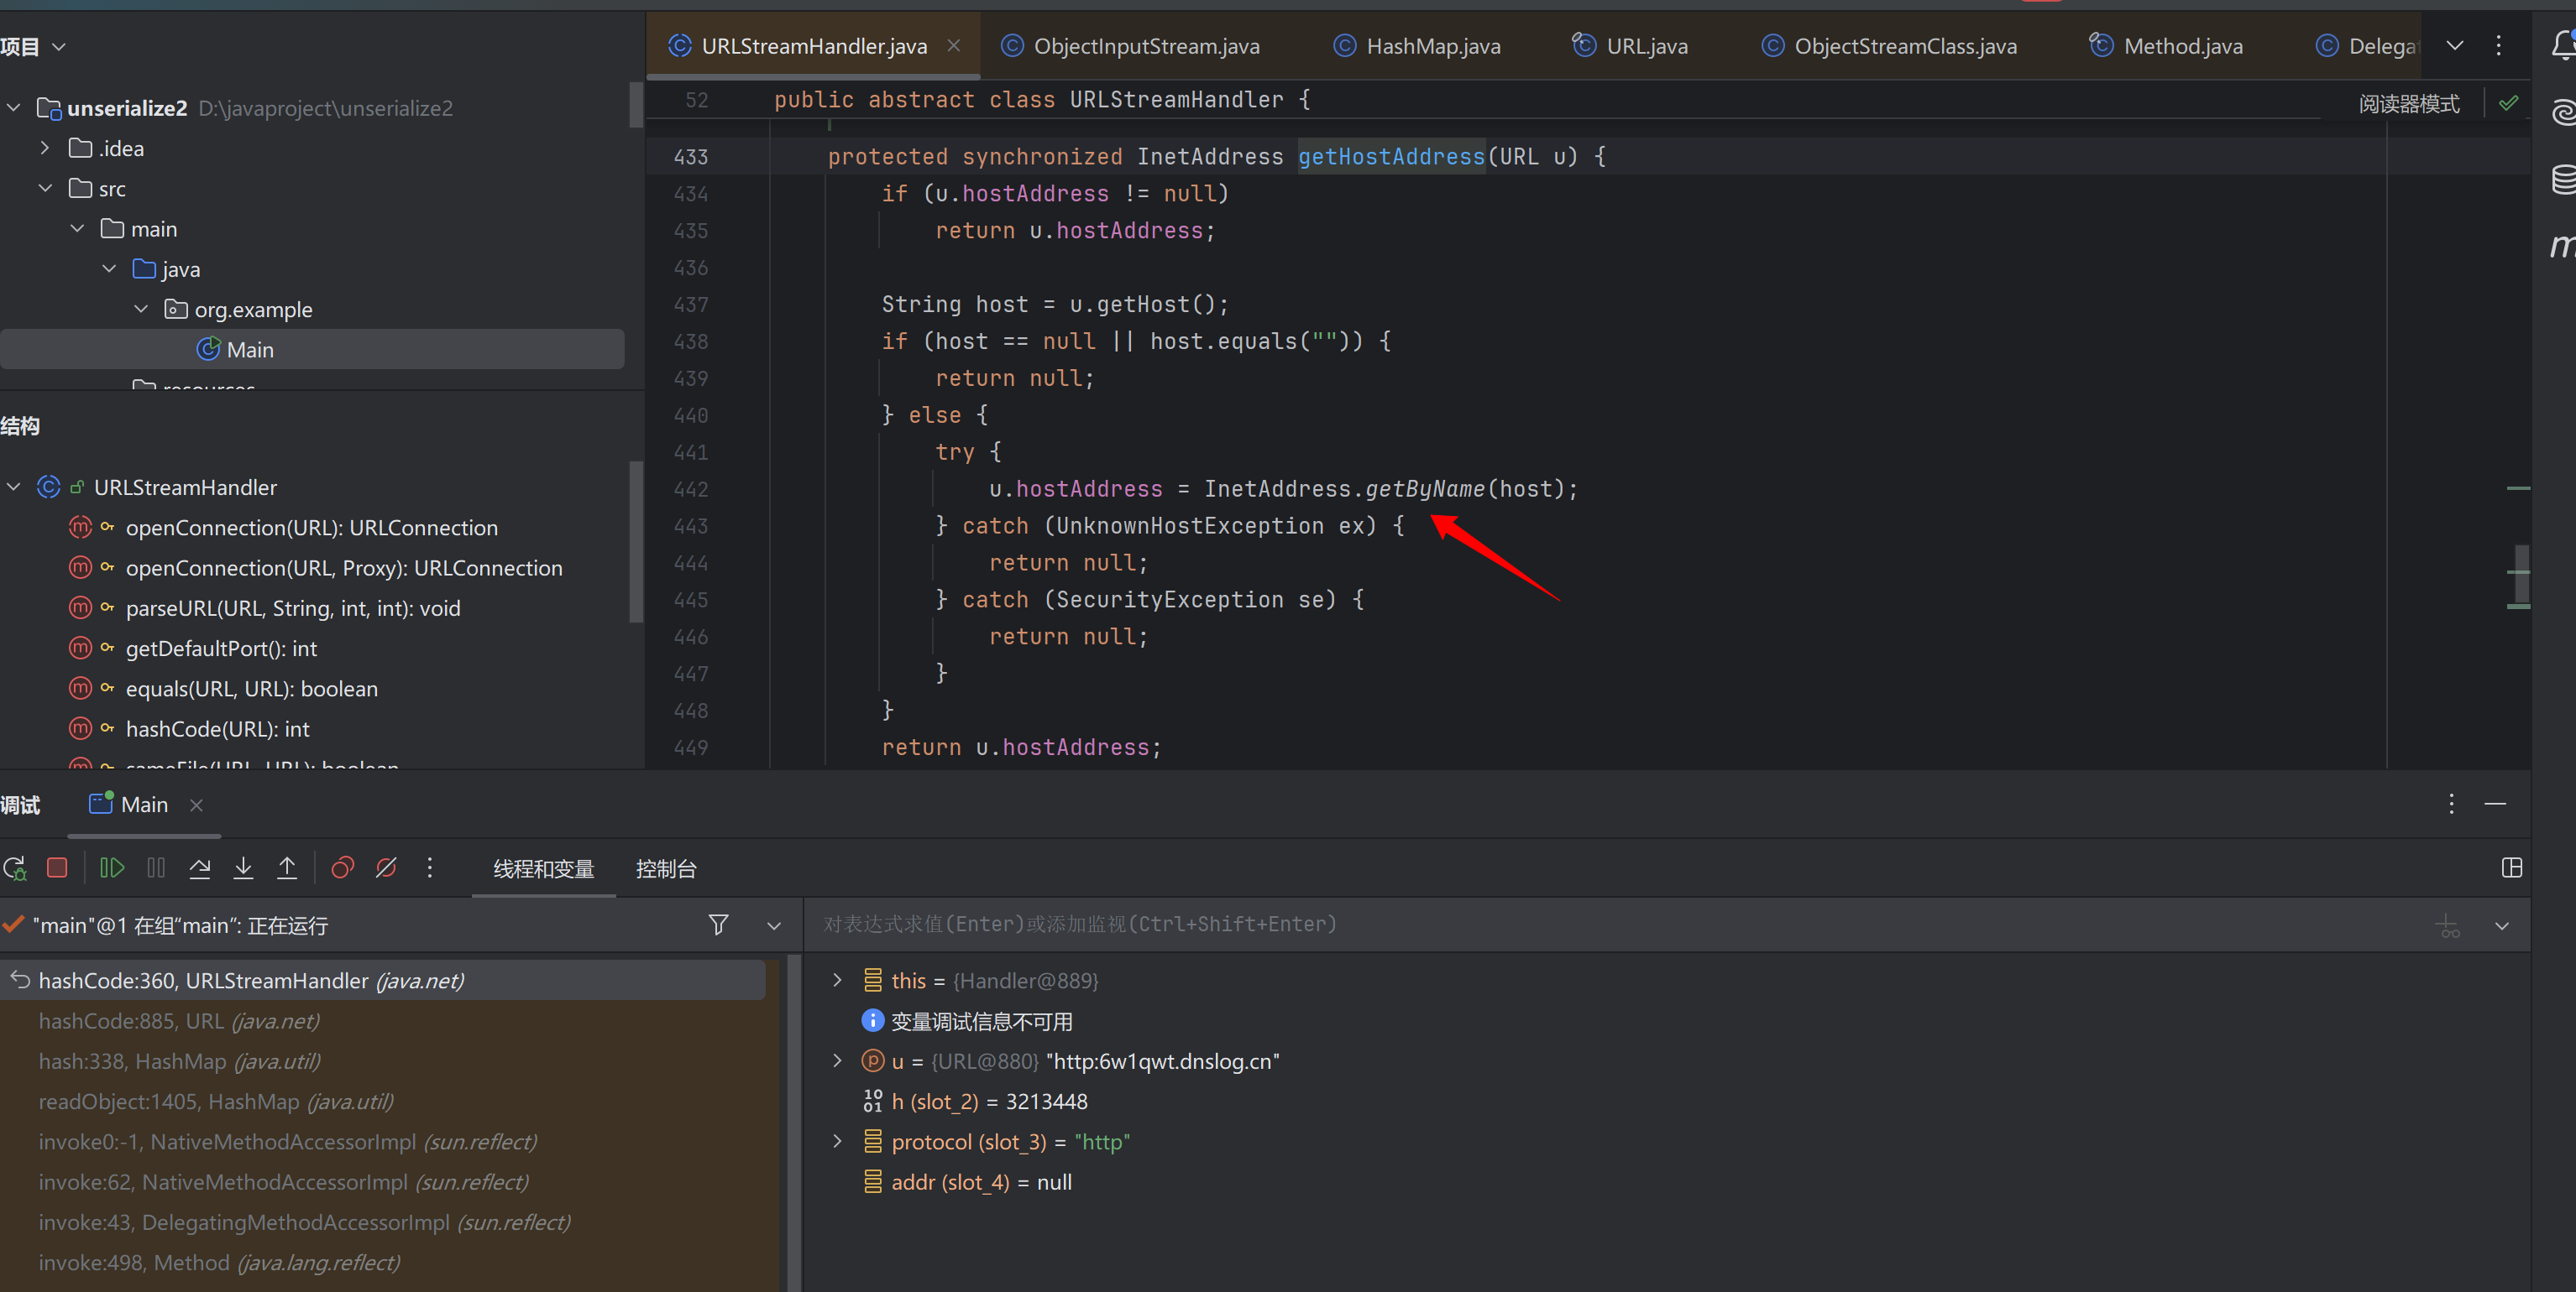Open the 控制台 console tab
Image resolution: width=2576 pixels, height=1292 pixels.
point(666,869)
